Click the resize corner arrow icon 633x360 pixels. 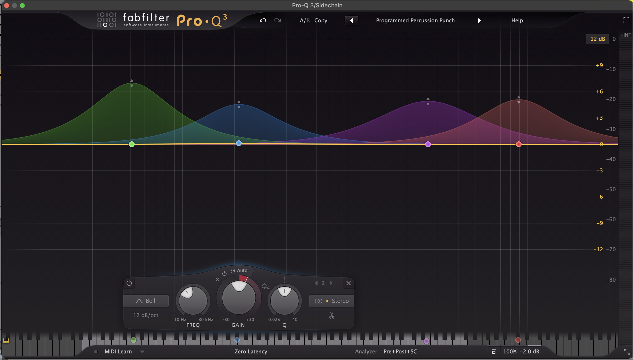(626, 352)
